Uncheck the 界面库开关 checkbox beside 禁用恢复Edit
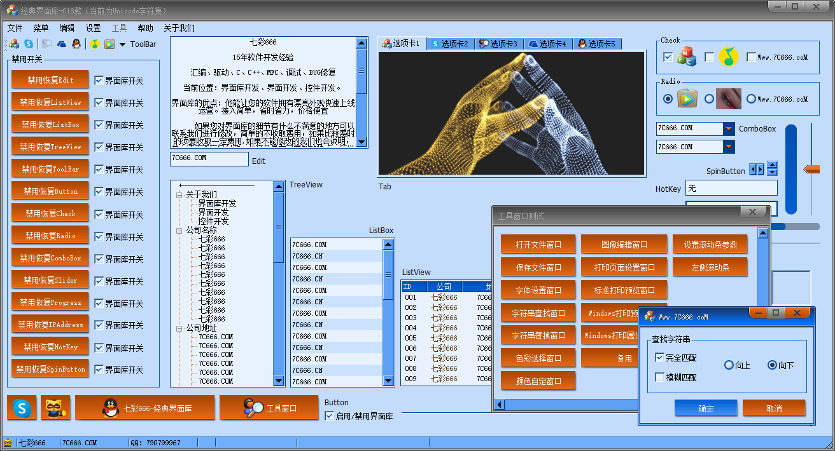835x451 pixels. (x=99, y=81)
